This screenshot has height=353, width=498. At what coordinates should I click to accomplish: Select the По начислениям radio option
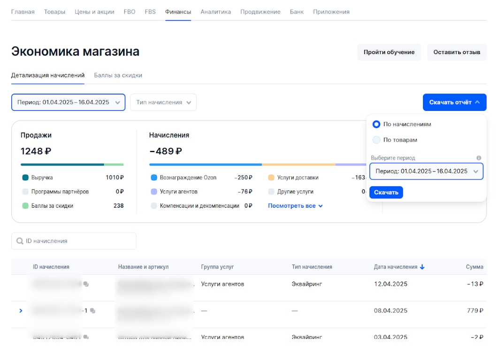(x=376, y=125)
